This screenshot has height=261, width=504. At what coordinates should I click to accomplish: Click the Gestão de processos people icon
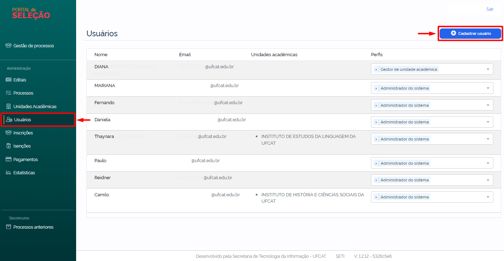click(x=9, y=46)
